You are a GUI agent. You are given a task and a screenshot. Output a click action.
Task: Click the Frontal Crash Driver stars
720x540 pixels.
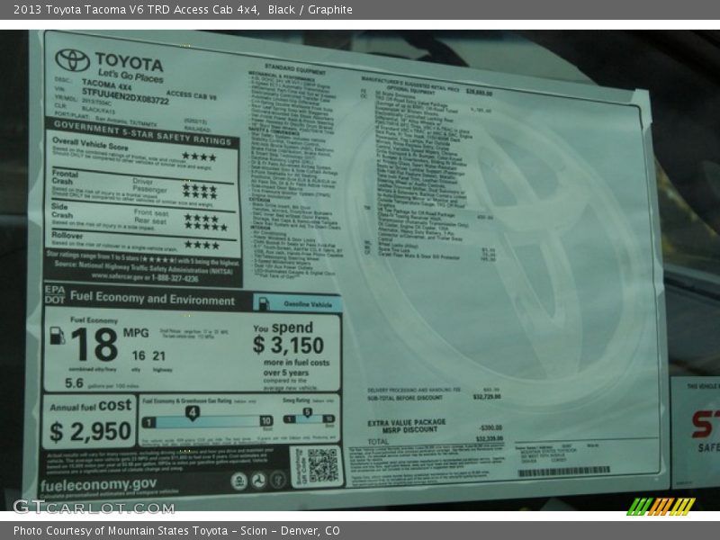200,188
